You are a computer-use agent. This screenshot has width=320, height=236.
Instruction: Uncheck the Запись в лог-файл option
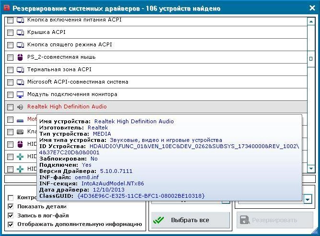pos(11,215)
